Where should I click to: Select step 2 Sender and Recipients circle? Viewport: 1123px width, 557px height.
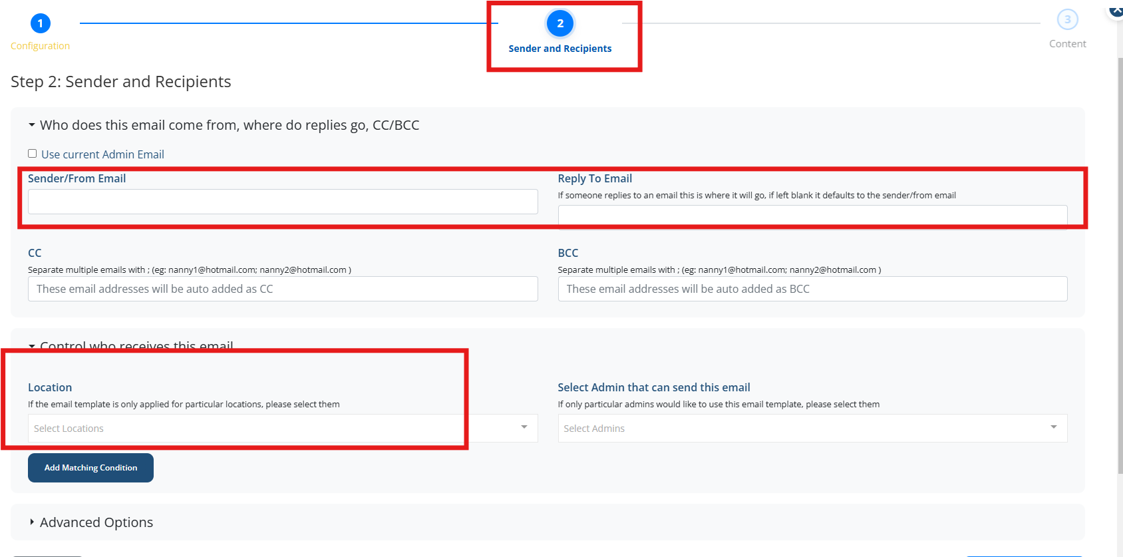pyautogui.click(x=560, y=23)
